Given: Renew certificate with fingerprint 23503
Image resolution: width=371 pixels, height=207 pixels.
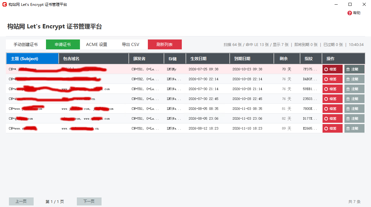Looking at the screenshot, I should coord(332,99).
